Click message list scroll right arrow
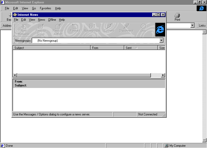This screenshot has height=148, width=207. pos(163,75)
